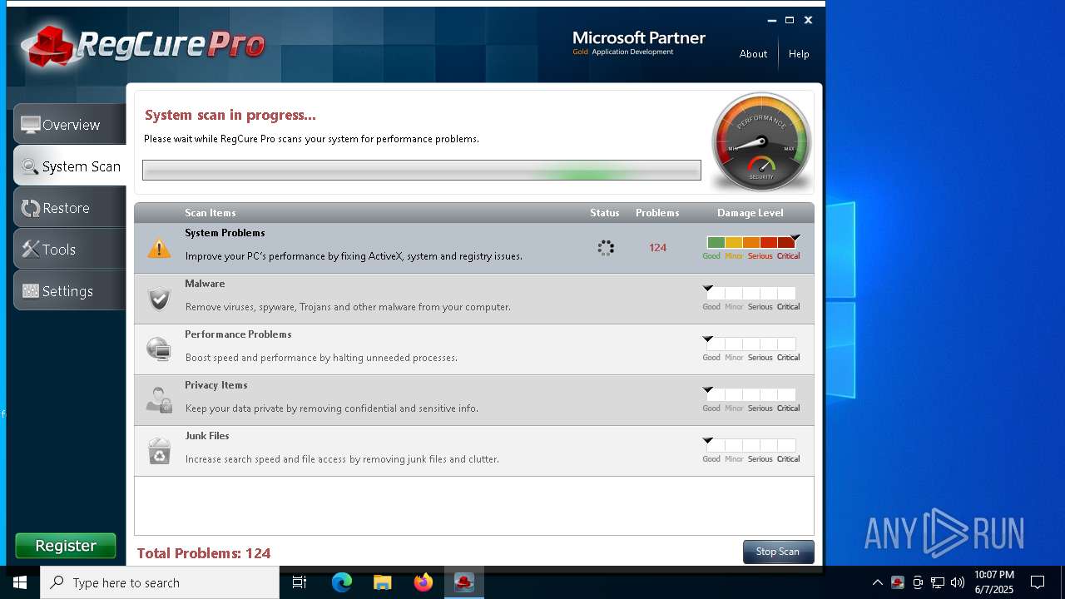Open the Help link
Screen dimensions: 1065x599
(x=799, y=54)
